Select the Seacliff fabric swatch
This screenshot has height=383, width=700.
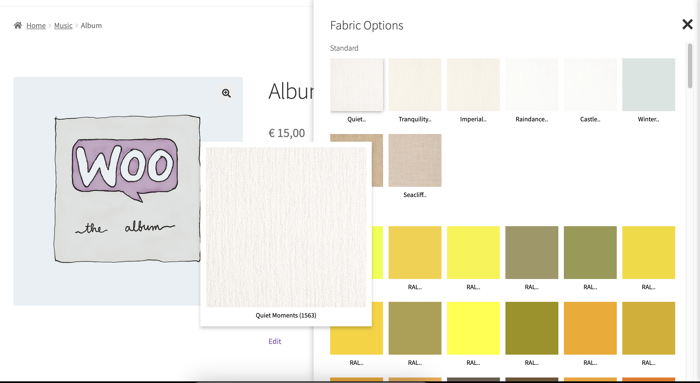[415, 160]
